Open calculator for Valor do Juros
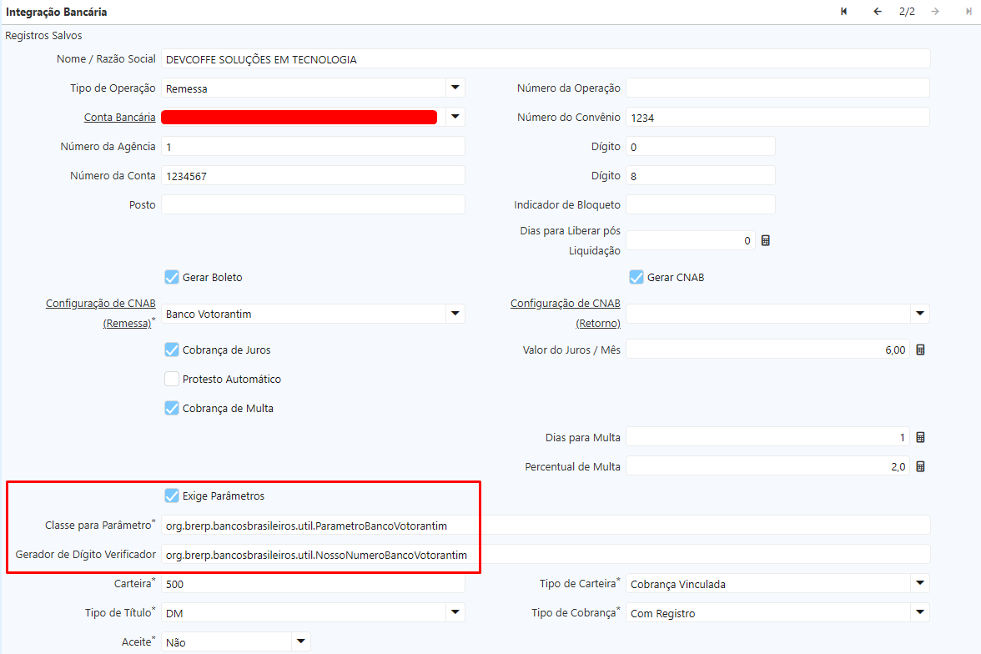981x654 pixels. pyautogui.click(x=921, y=350)
